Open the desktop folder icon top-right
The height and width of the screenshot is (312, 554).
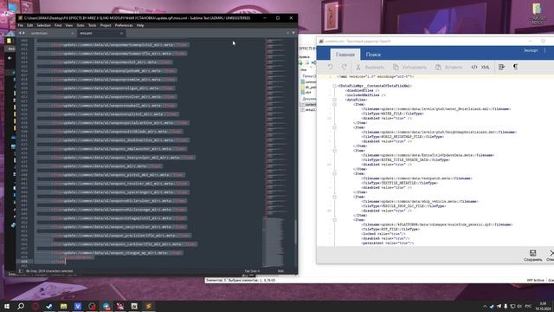click(x=537, y=14)
